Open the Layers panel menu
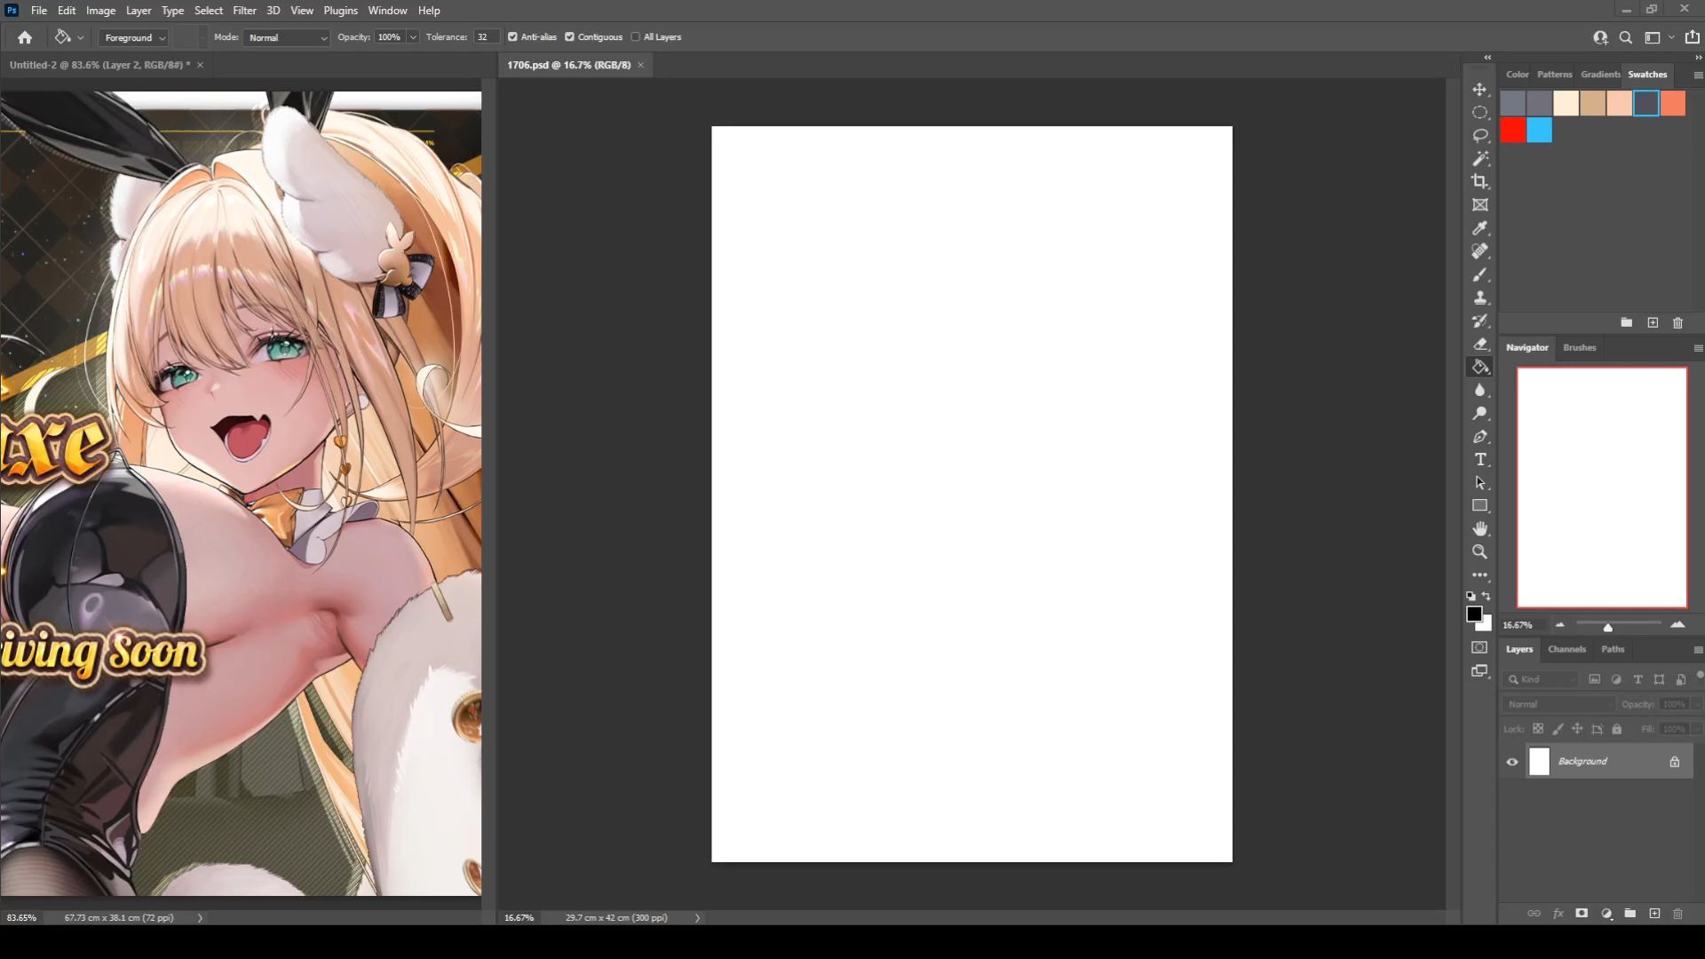This screenshot has width=1705, height=959. coord(1698,650)
